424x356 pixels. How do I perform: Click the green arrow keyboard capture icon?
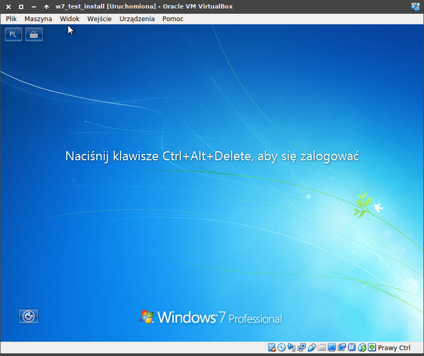click(372, 348)
